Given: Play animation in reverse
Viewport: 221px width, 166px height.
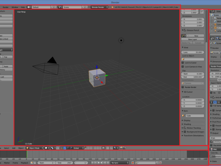Looking at the screenshot, I should click(x=98, y=163).
